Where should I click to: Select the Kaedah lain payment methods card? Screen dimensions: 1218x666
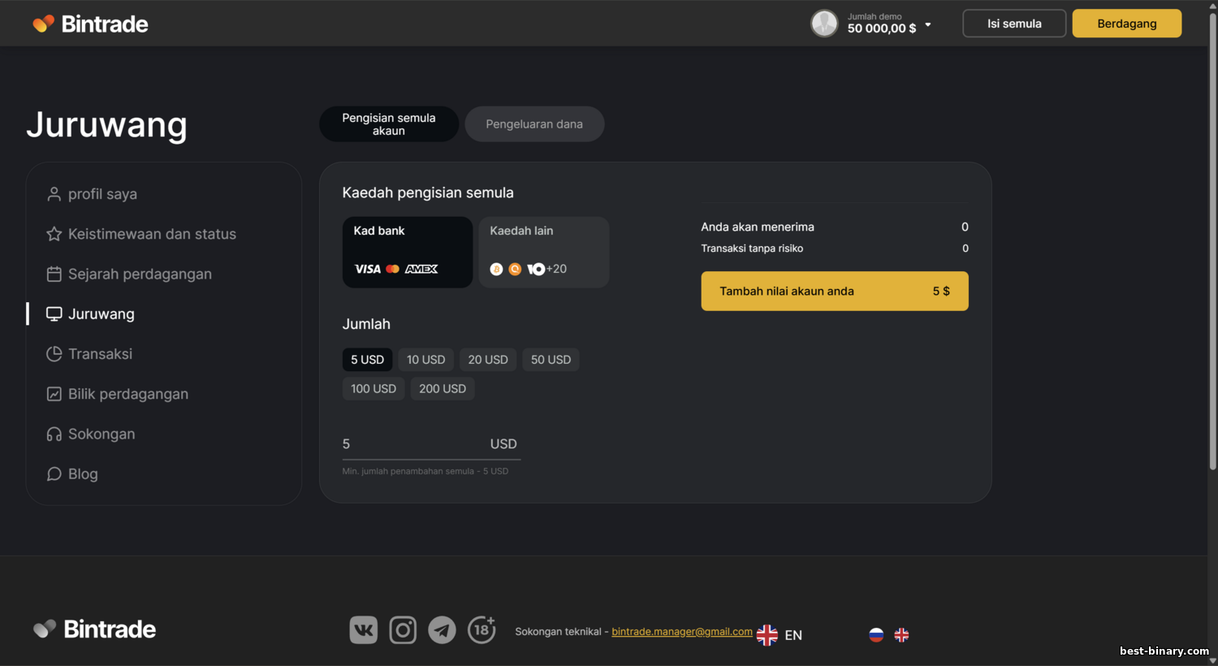(543, 252)
